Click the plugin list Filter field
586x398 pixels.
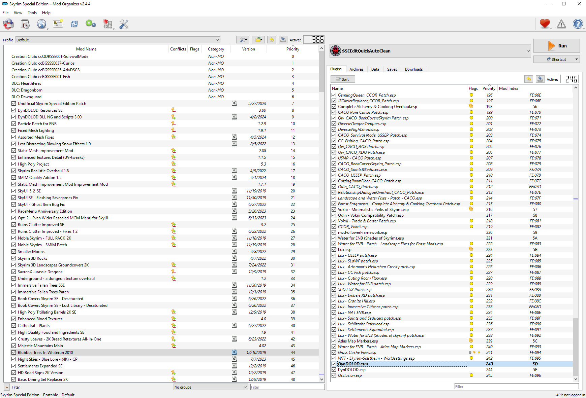tap(516, 387)
